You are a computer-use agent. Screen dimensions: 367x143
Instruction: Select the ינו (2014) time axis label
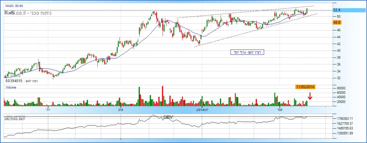202,110
